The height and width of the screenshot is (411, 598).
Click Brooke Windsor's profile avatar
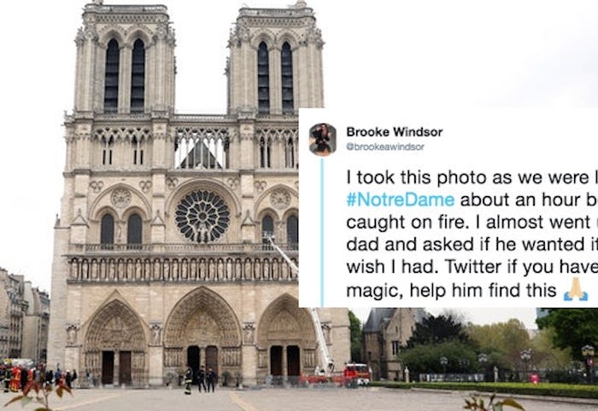[x=323, y=139]
